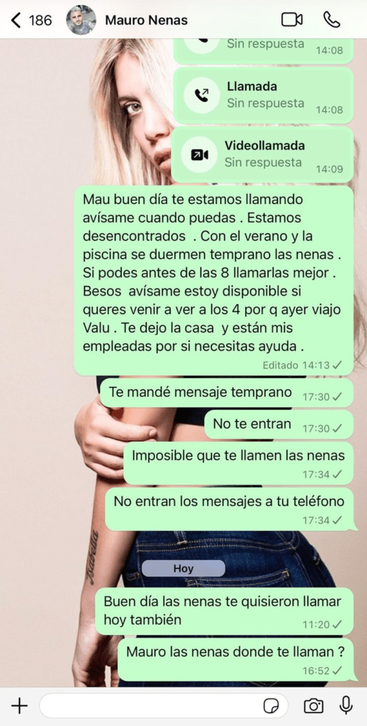Select the long 'Mau buen día' edited message
This screenshot has height=726, width=367.
pos(214,281)
